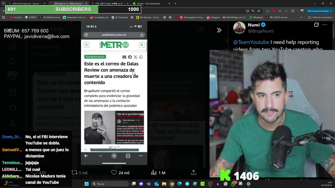Open the phone browser tab counter 47
This screenshot has width=335, height=188.
(128, 156)
